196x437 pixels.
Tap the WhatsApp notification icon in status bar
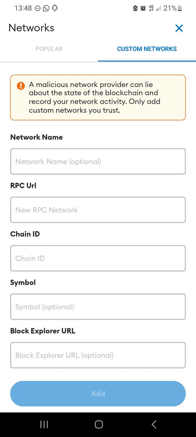(x=46, y=8)
